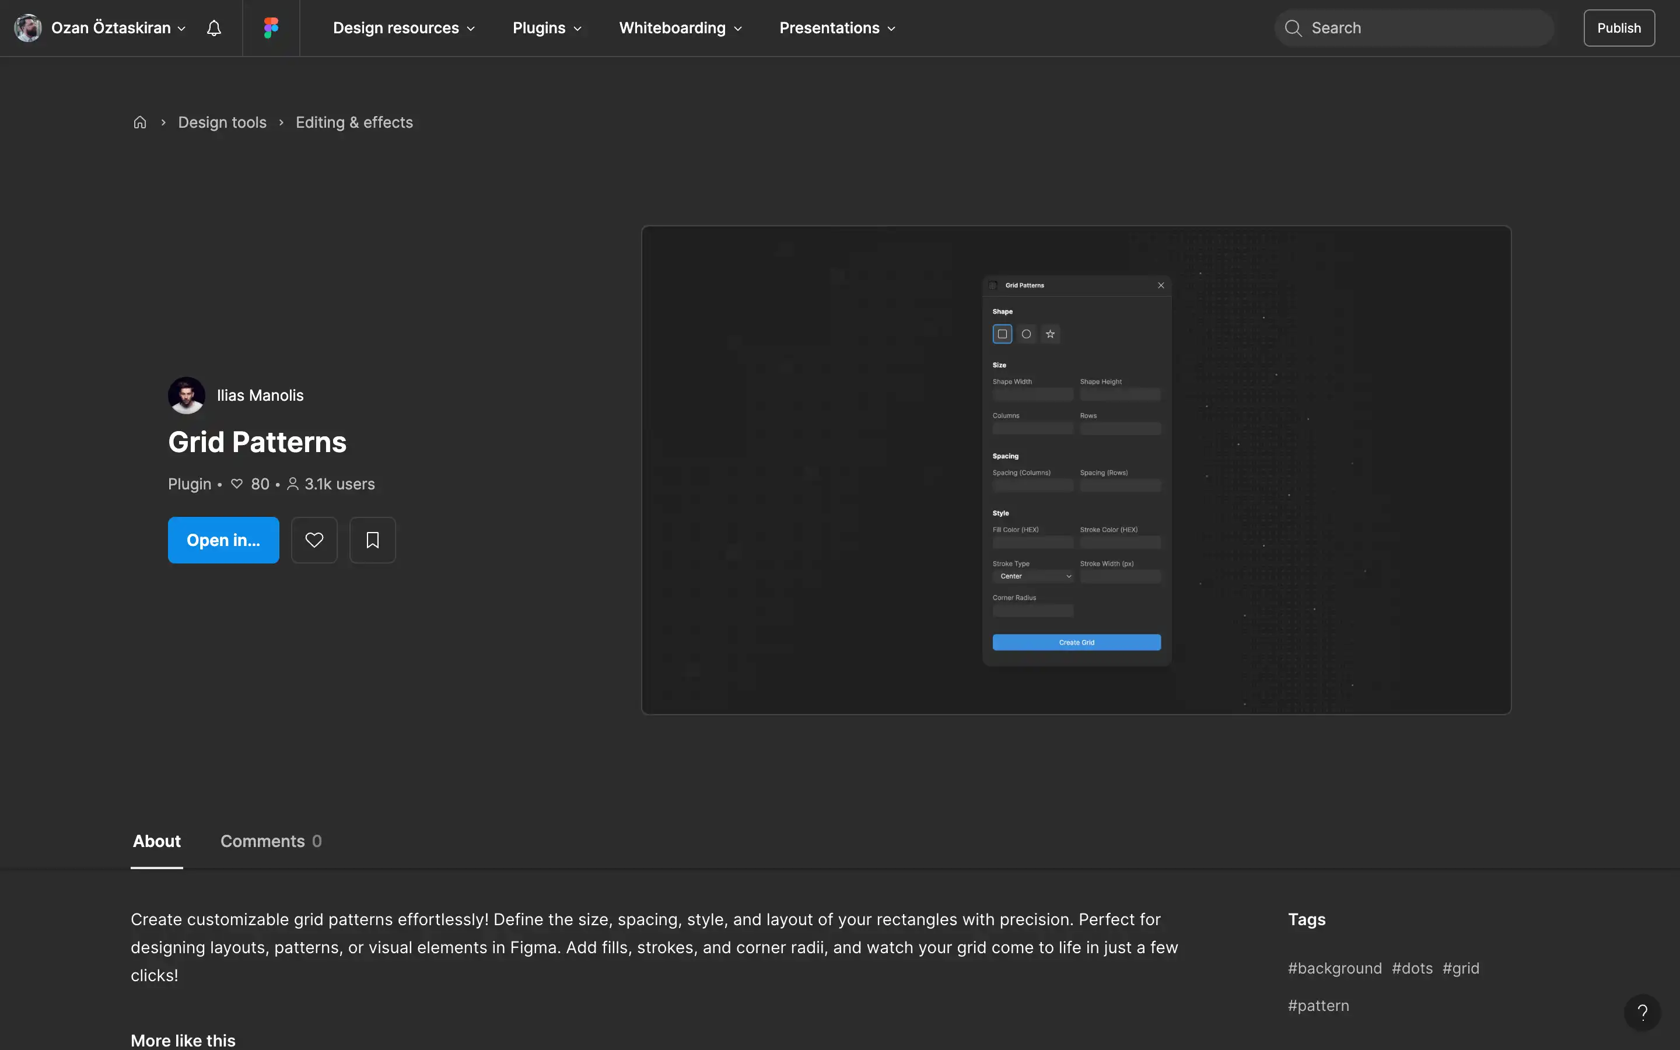This screenshot has height=1050, width=1680.
Task: Click the Open in... button
Action: coord(223,540)
